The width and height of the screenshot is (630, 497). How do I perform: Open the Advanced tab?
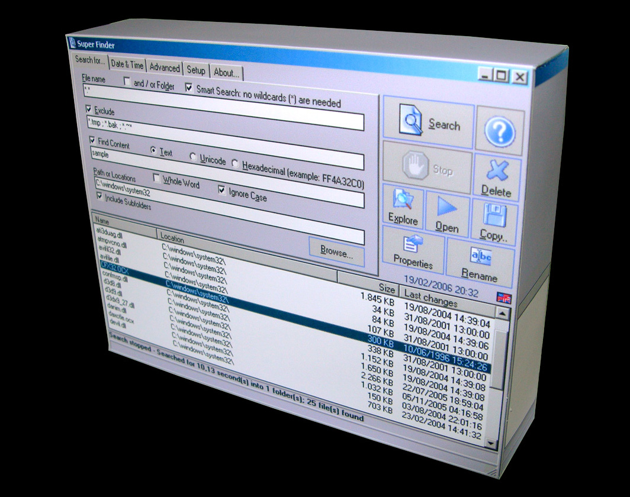pos(164,67)
